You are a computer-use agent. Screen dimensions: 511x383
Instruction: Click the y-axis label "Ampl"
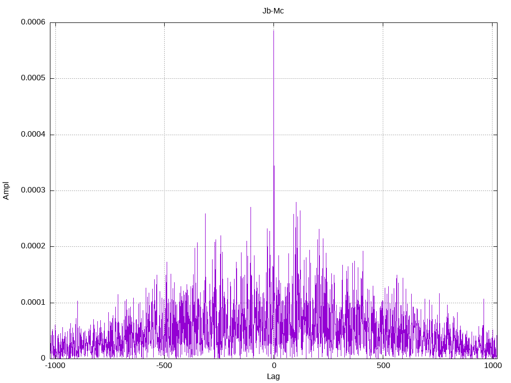(6, 191)
